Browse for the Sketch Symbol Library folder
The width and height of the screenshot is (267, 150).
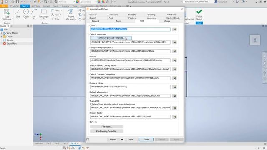coord(174,69)
